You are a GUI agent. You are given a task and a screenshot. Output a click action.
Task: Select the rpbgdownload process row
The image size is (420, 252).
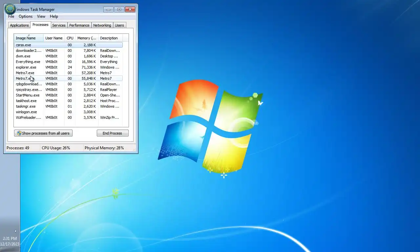68,84
